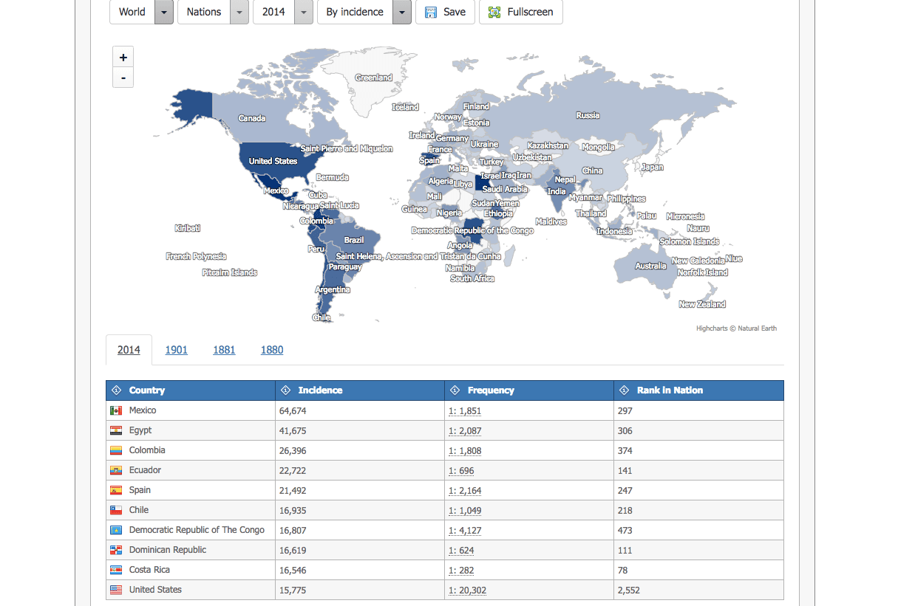Click the United States flag icon

coord(116,590)
